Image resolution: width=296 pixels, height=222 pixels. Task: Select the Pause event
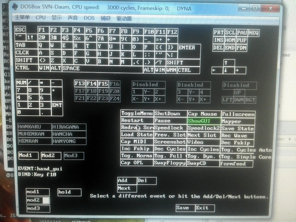171,121
